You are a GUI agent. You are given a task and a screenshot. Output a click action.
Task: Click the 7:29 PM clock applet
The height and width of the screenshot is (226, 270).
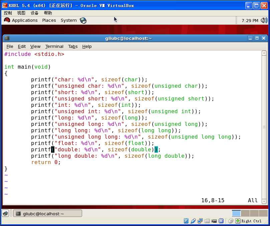[x=250, y=20]
